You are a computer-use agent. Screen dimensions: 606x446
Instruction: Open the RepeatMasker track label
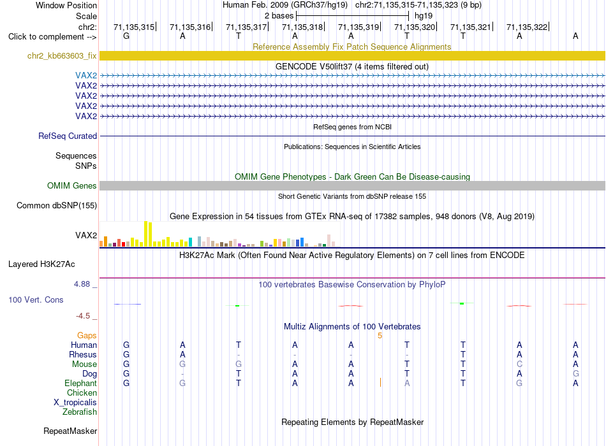pos(70,431)
